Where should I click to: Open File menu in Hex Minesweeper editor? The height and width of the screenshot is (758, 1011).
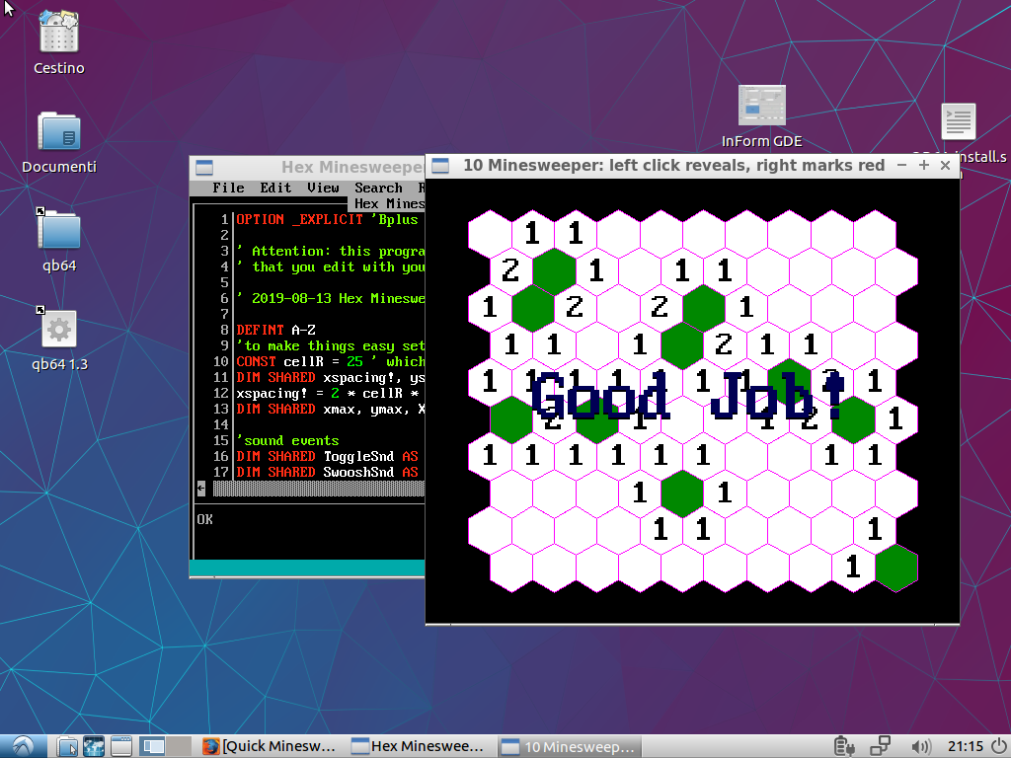pyautogui.click(x=228, y=188)
